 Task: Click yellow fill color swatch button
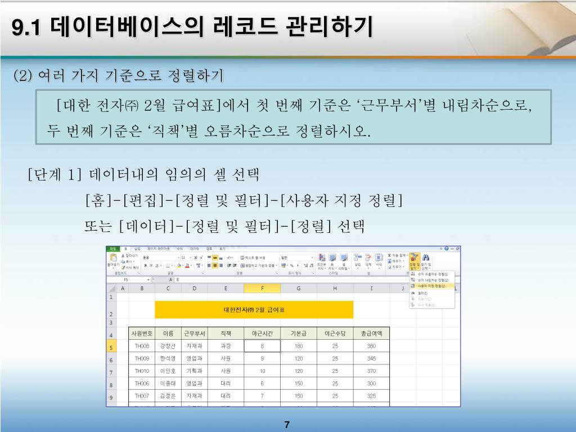tap(179, 265)
